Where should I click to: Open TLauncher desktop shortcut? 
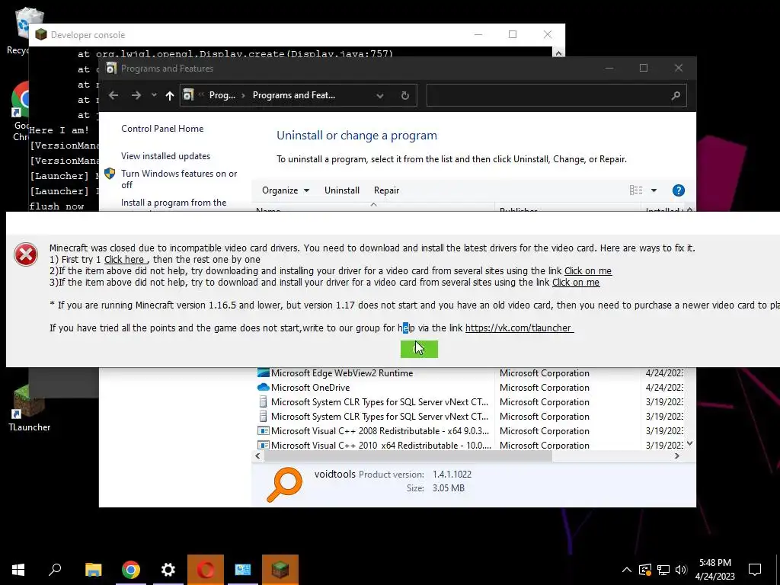29,409
